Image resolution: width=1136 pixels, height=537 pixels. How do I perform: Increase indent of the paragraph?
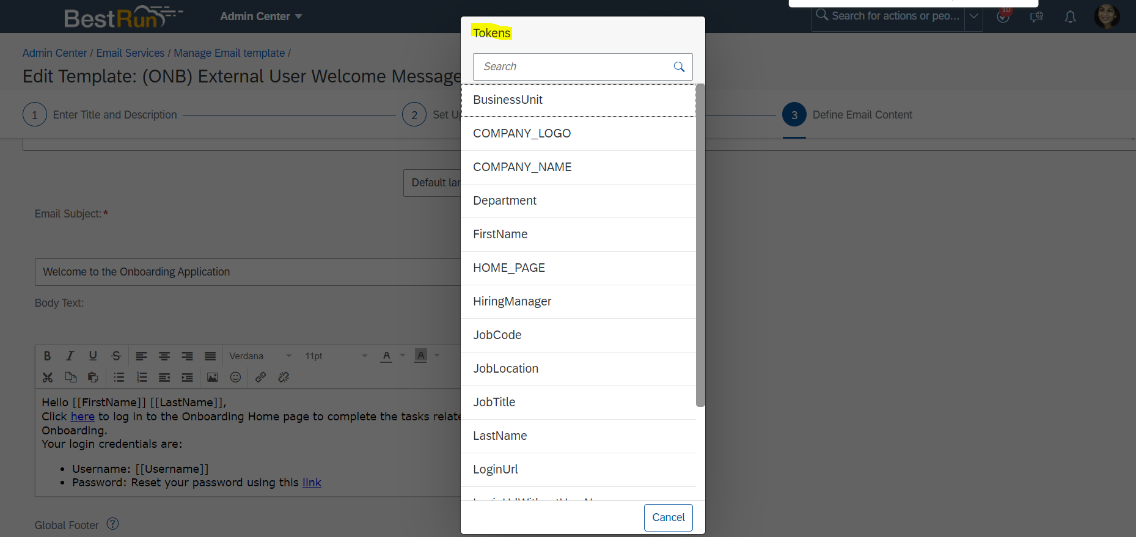187,378
